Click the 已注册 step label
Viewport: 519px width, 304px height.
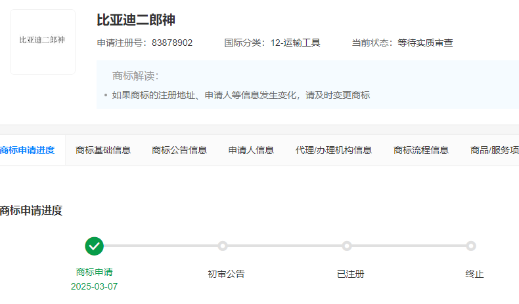[351, 274]
